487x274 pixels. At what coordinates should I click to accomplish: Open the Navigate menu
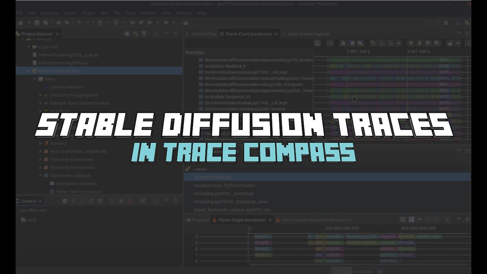49,13
